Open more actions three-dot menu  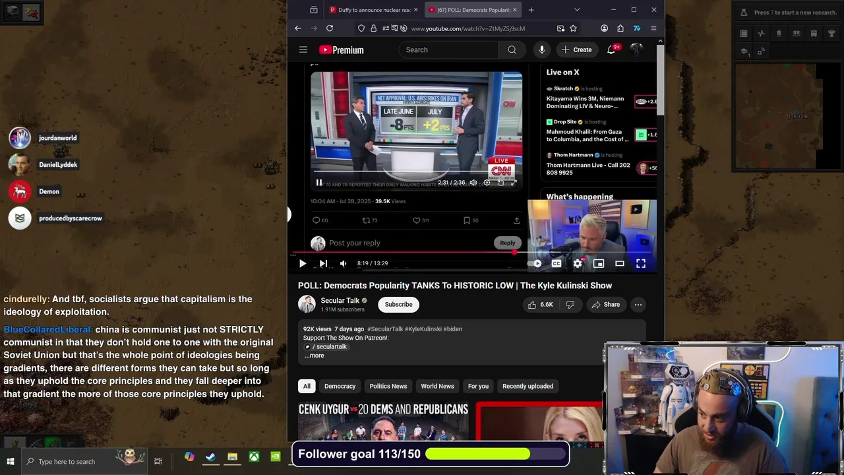638,304
